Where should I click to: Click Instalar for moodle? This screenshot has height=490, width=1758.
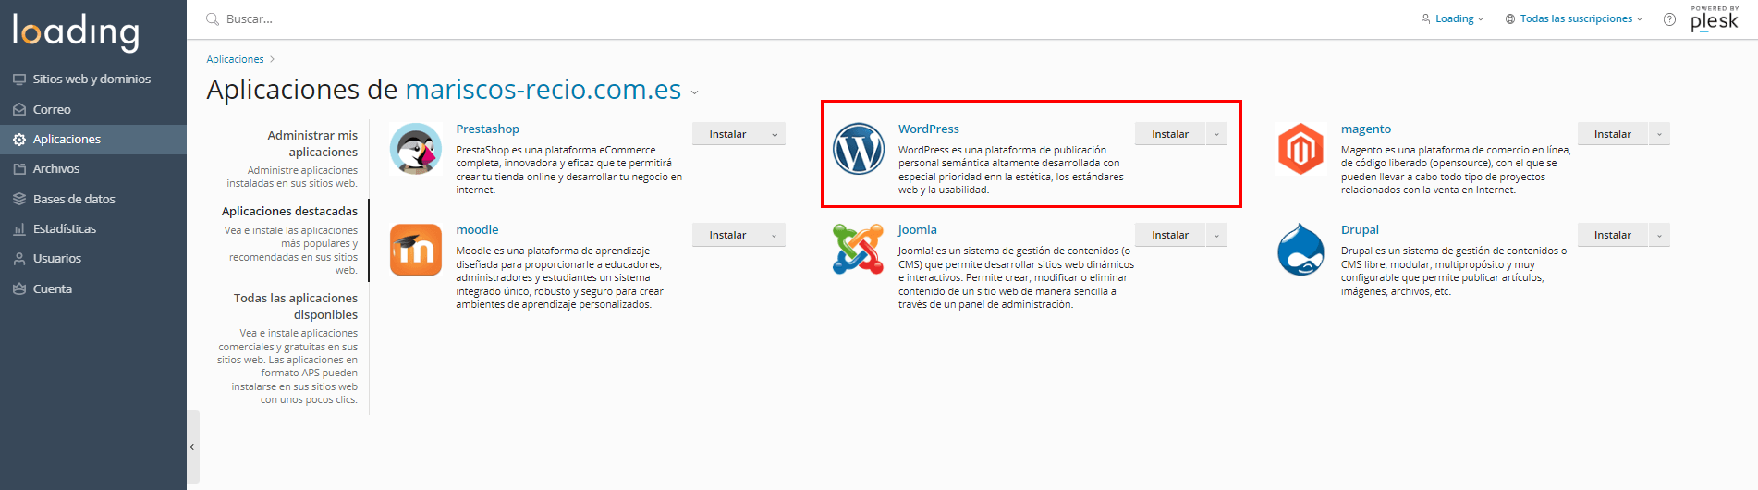point(727,235)
